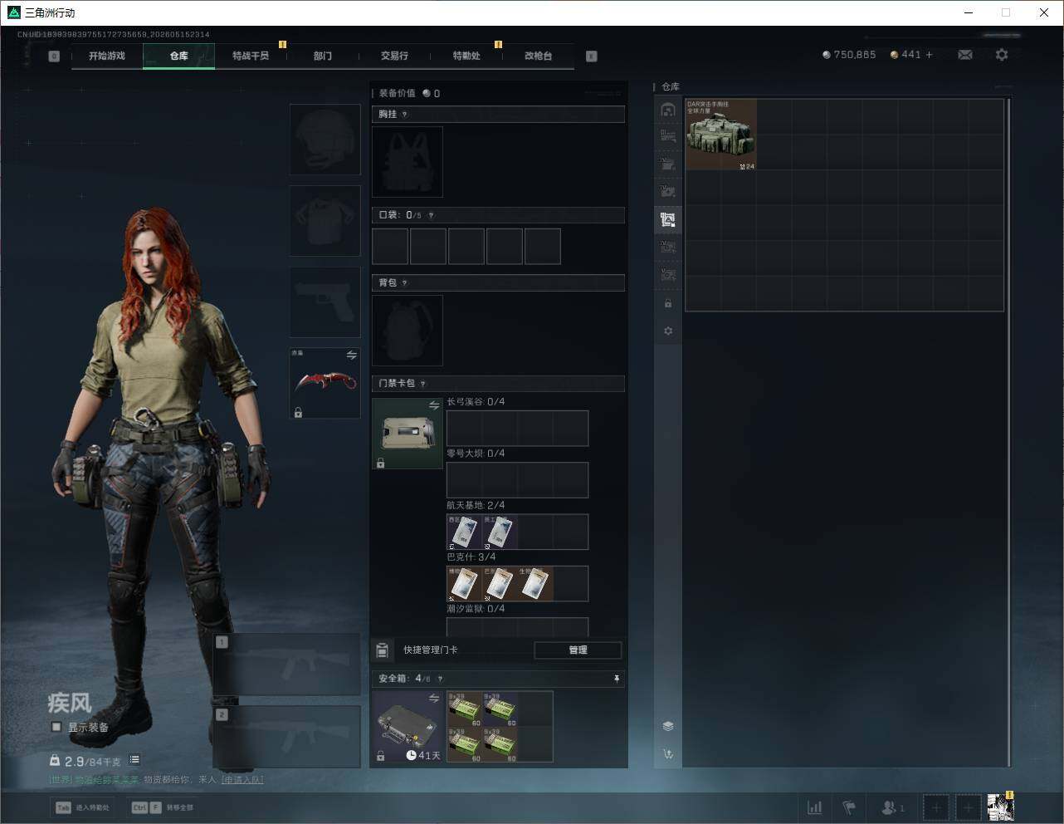Viewport: 1064px width, 824px height.
Task: Open the statistics bar chart icon
Action: click(x=815, y=807)
